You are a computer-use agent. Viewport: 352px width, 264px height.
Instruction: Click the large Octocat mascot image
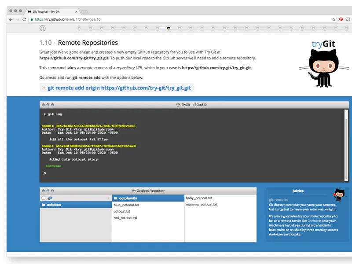323,69
